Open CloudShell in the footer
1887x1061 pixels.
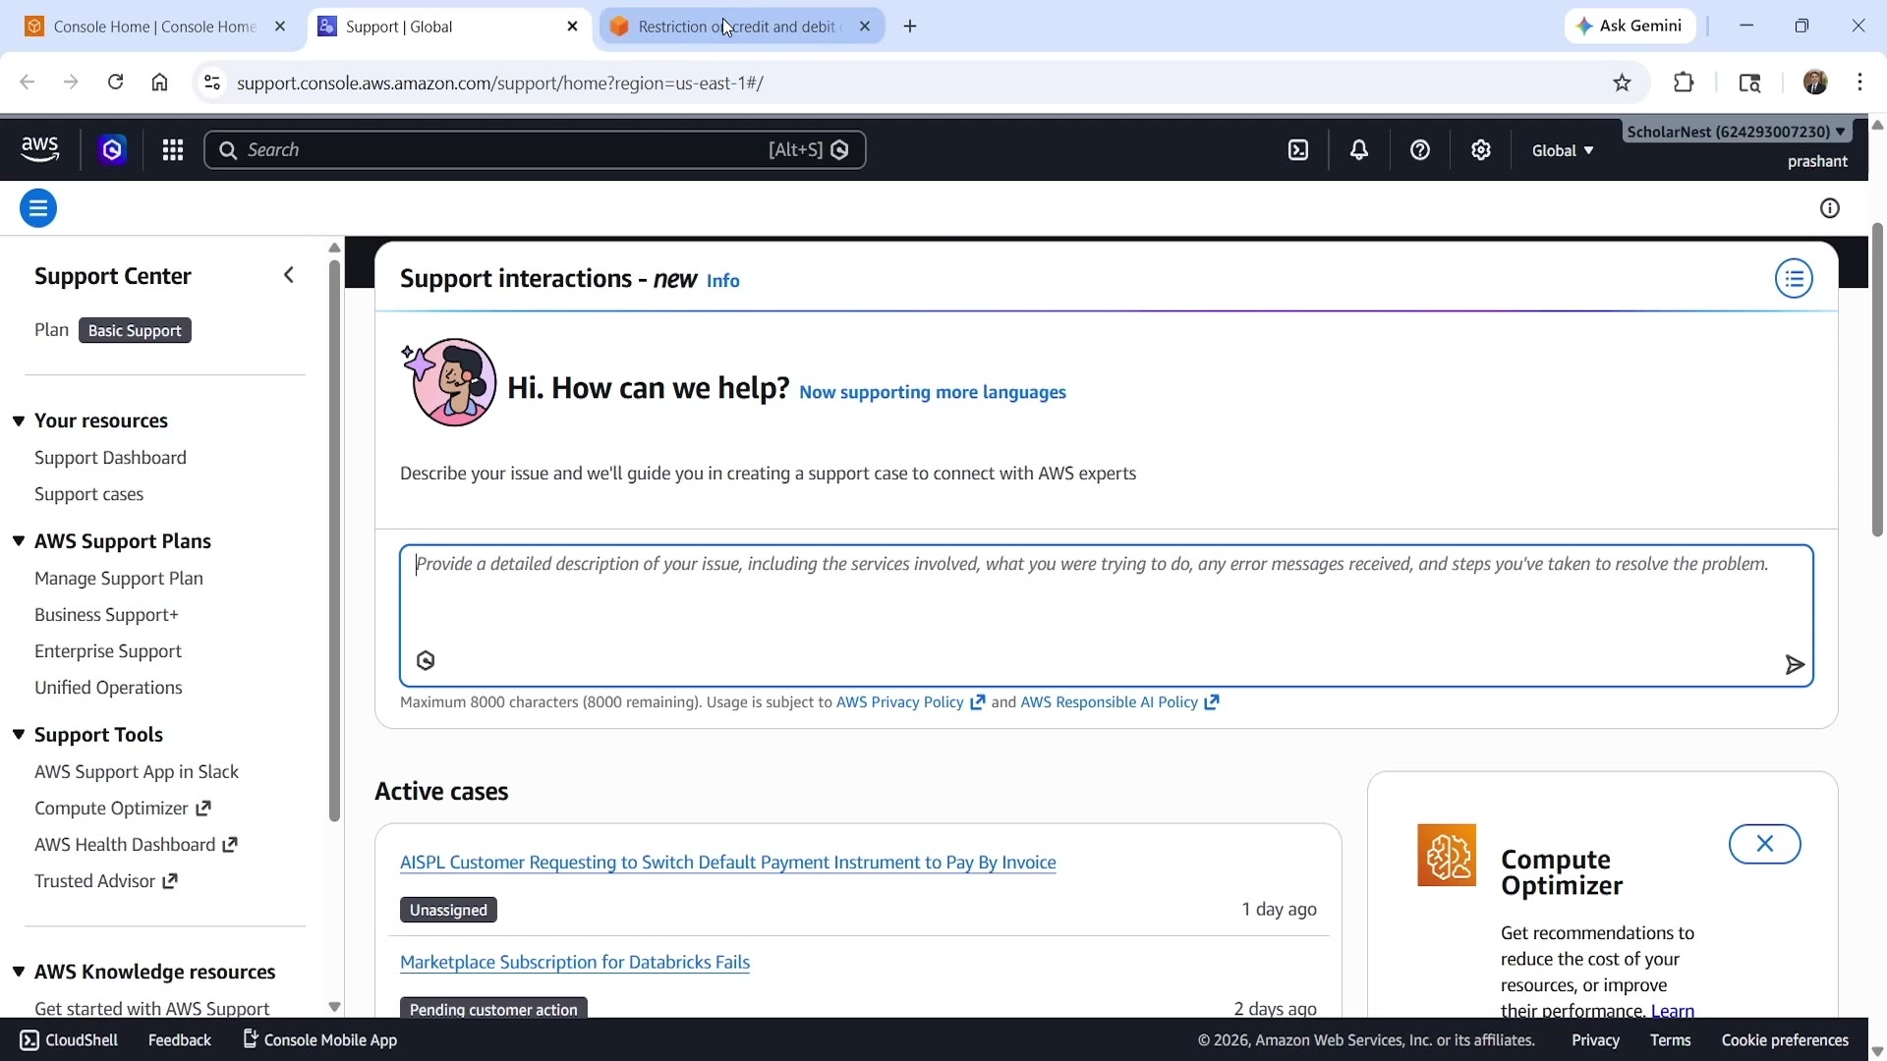click(x=69, y=1040)
